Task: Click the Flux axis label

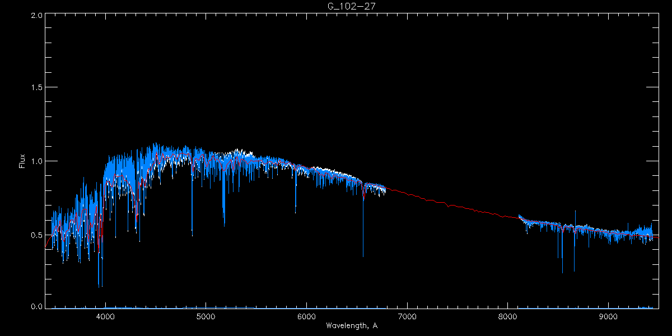Action: pyautogui.click(x=22, y=161)
